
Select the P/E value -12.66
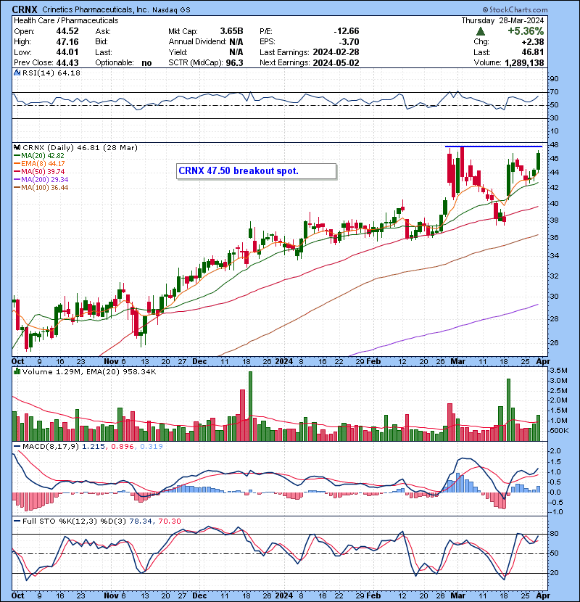347,31
